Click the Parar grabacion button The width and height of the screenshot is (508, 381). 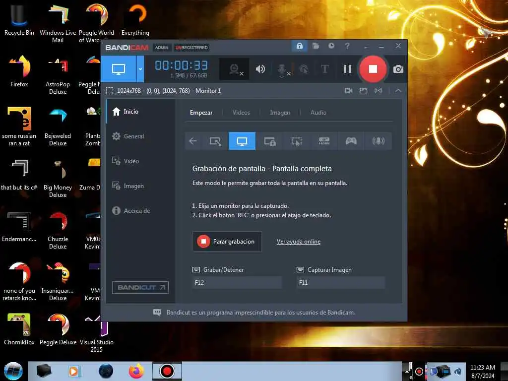pyautogui.click(x=227, y=242)
